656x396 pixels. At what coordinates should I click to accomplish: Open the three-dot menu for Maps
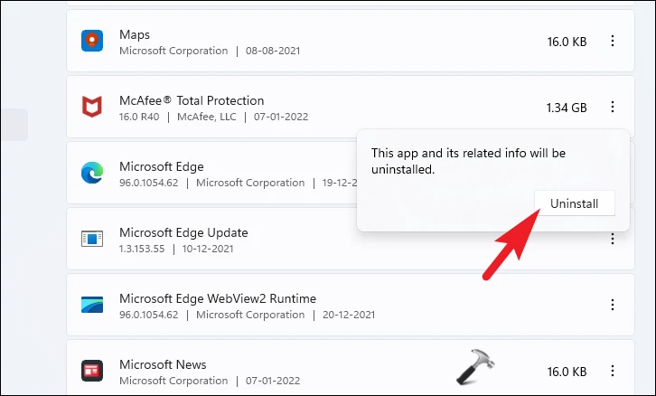[613, 42]
